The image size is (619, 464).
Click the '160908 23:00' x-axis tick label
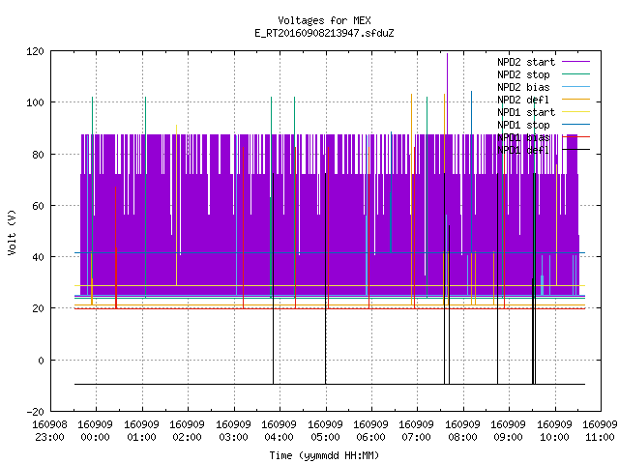tap(49, 430)
